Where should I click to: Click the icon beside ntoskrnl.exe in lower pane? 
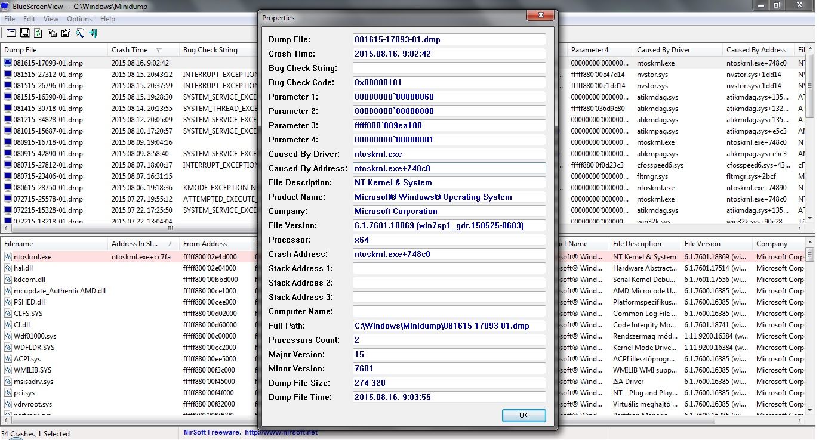click(8, 257)
